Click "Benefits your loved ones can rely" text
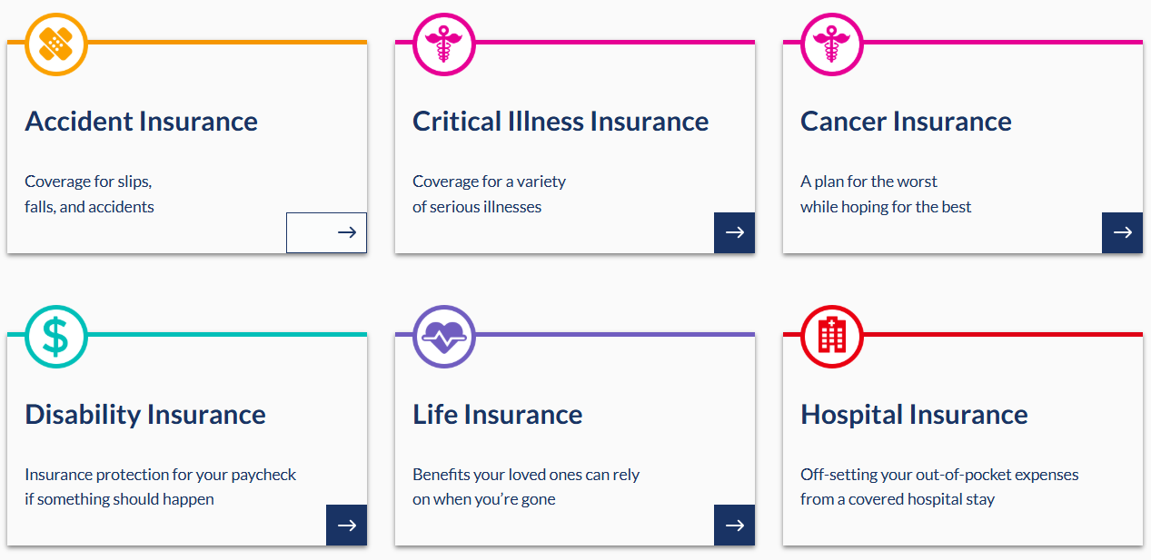Image resolution: width=1151 pixels, height=560 pixels. click(x=526, y=475)
